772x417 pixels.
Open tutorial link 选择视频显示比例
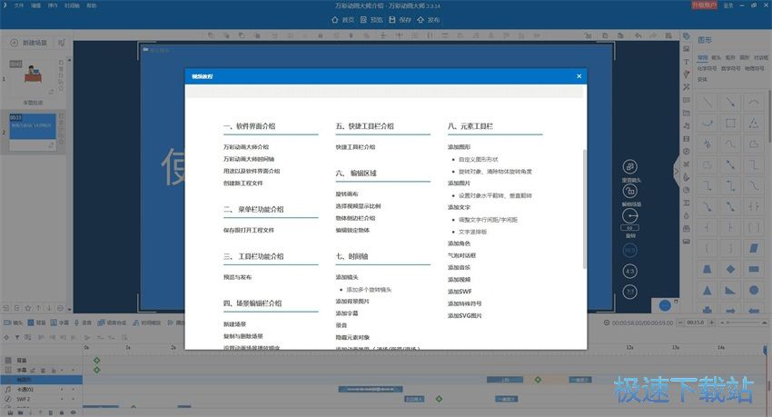358,206
